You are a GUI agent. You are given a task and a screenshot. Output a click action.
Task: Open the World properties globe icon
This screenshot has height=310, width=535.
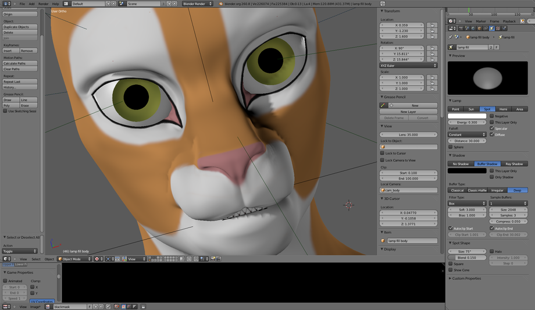(473, 28)
